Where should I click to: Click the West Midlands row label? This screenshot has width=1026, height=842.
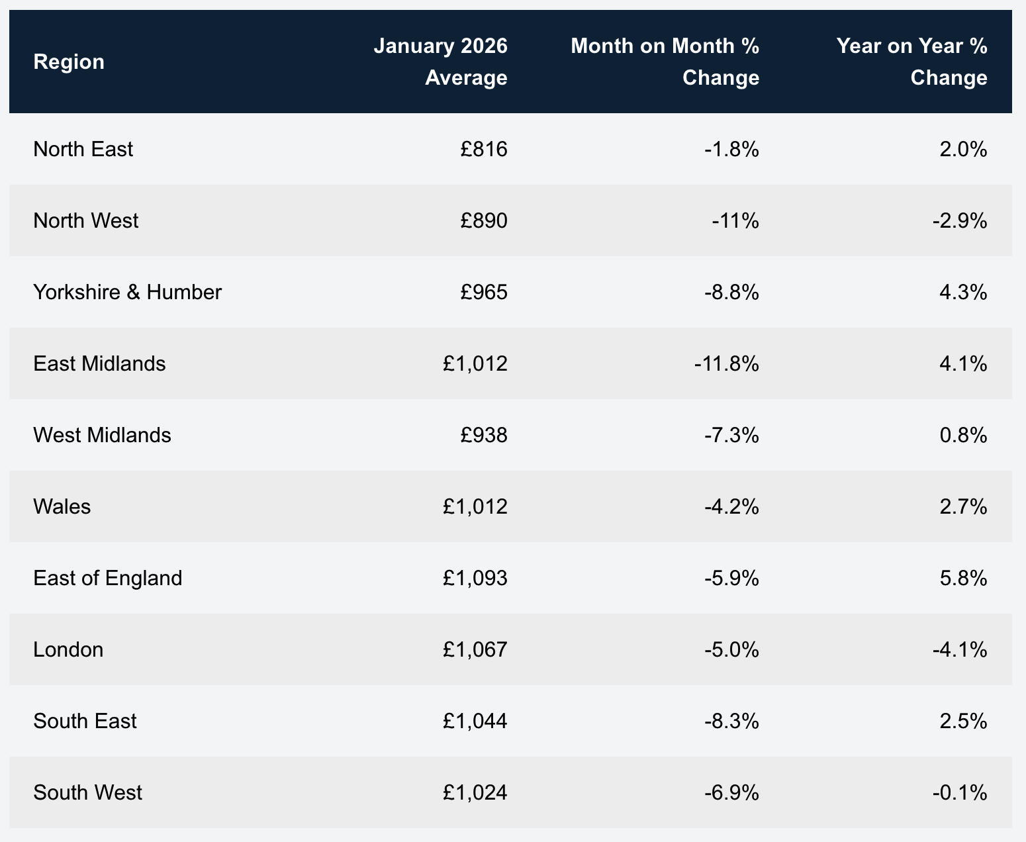[102, 435]
